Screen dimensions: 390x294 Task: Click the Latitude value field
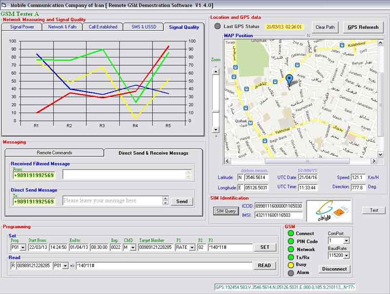256,177
